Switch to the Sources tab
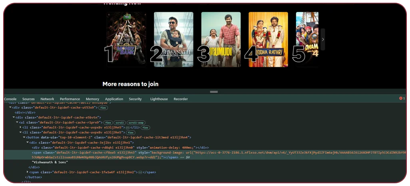This screenshot has width=410, height=186. [x=28, y=99]
